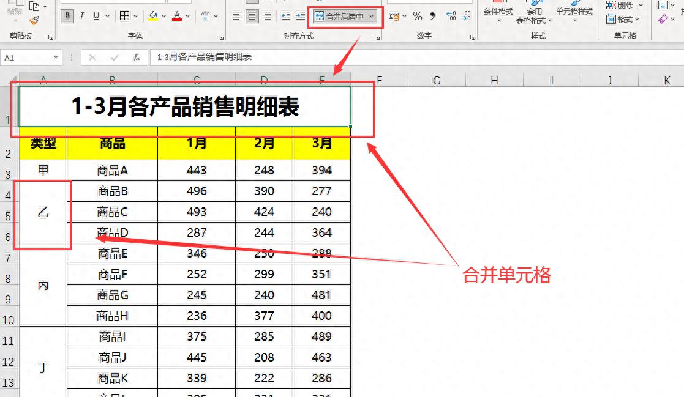684x397 pixels.
Task: Select column F header
Action: 380,80
